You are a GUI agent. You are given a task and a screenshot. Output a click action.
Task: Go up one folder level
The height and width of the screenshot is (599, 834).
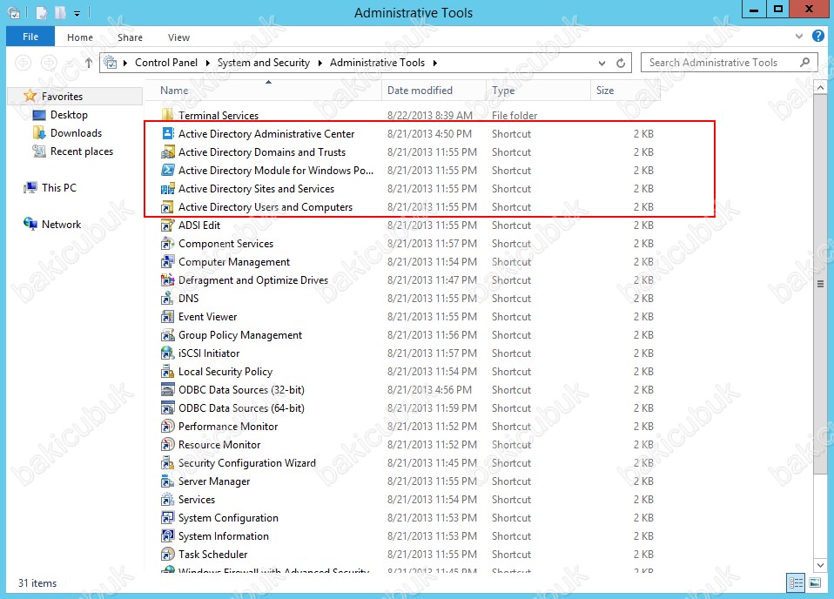[88, 63]
